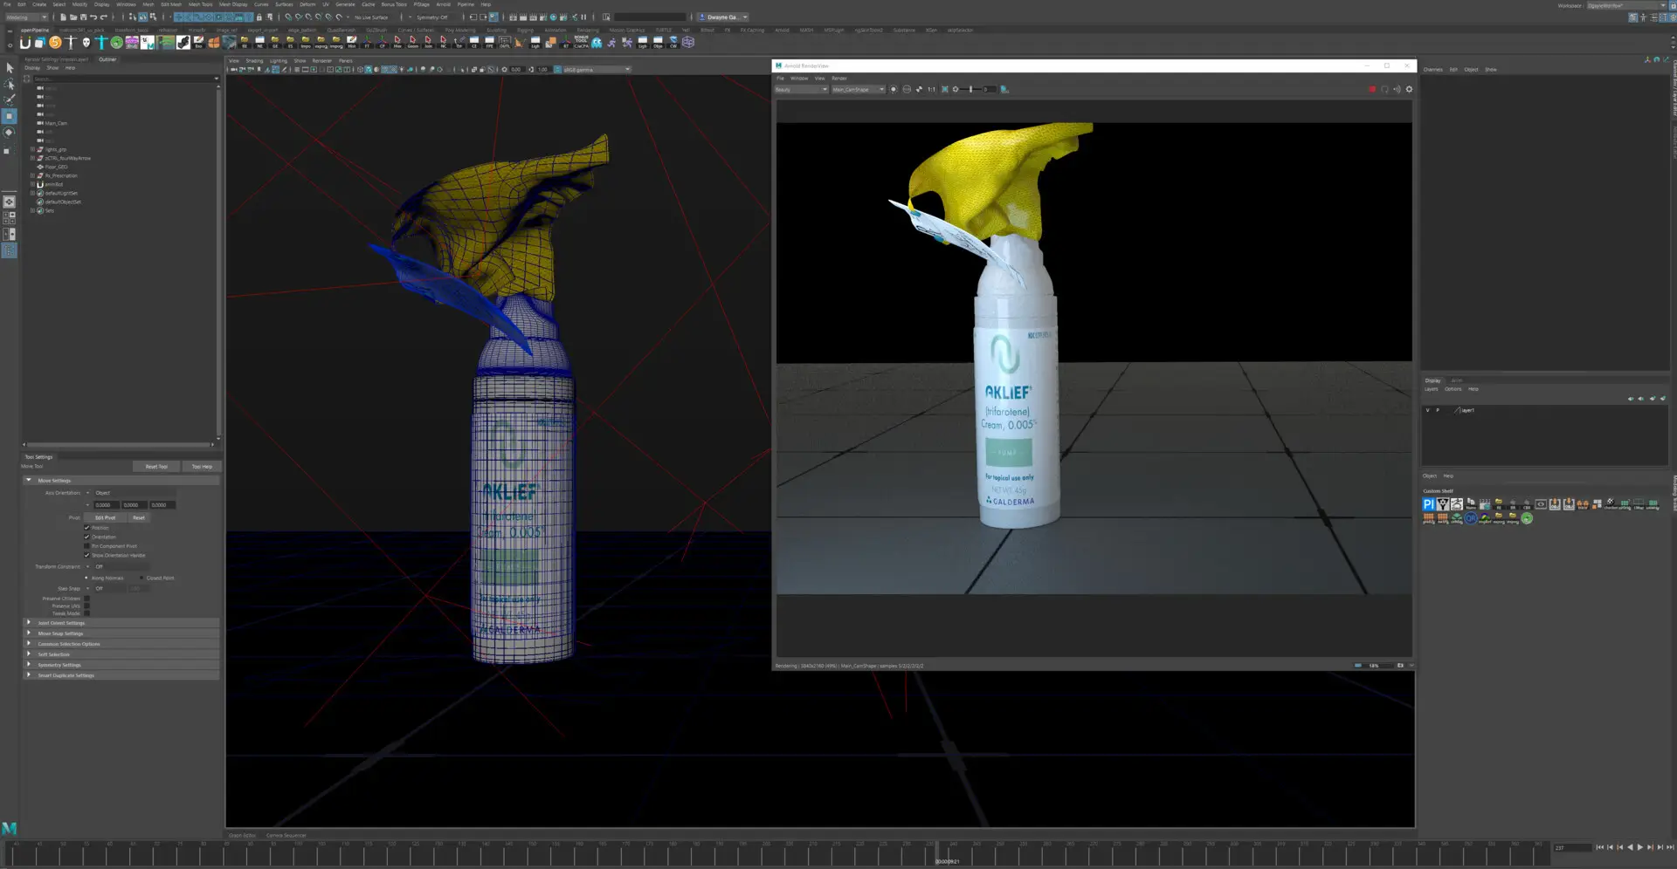The height and width of the screenshot is (869, 1677).
Task: Click the undo arrow in the status line
Action: (x=93, y=17)
